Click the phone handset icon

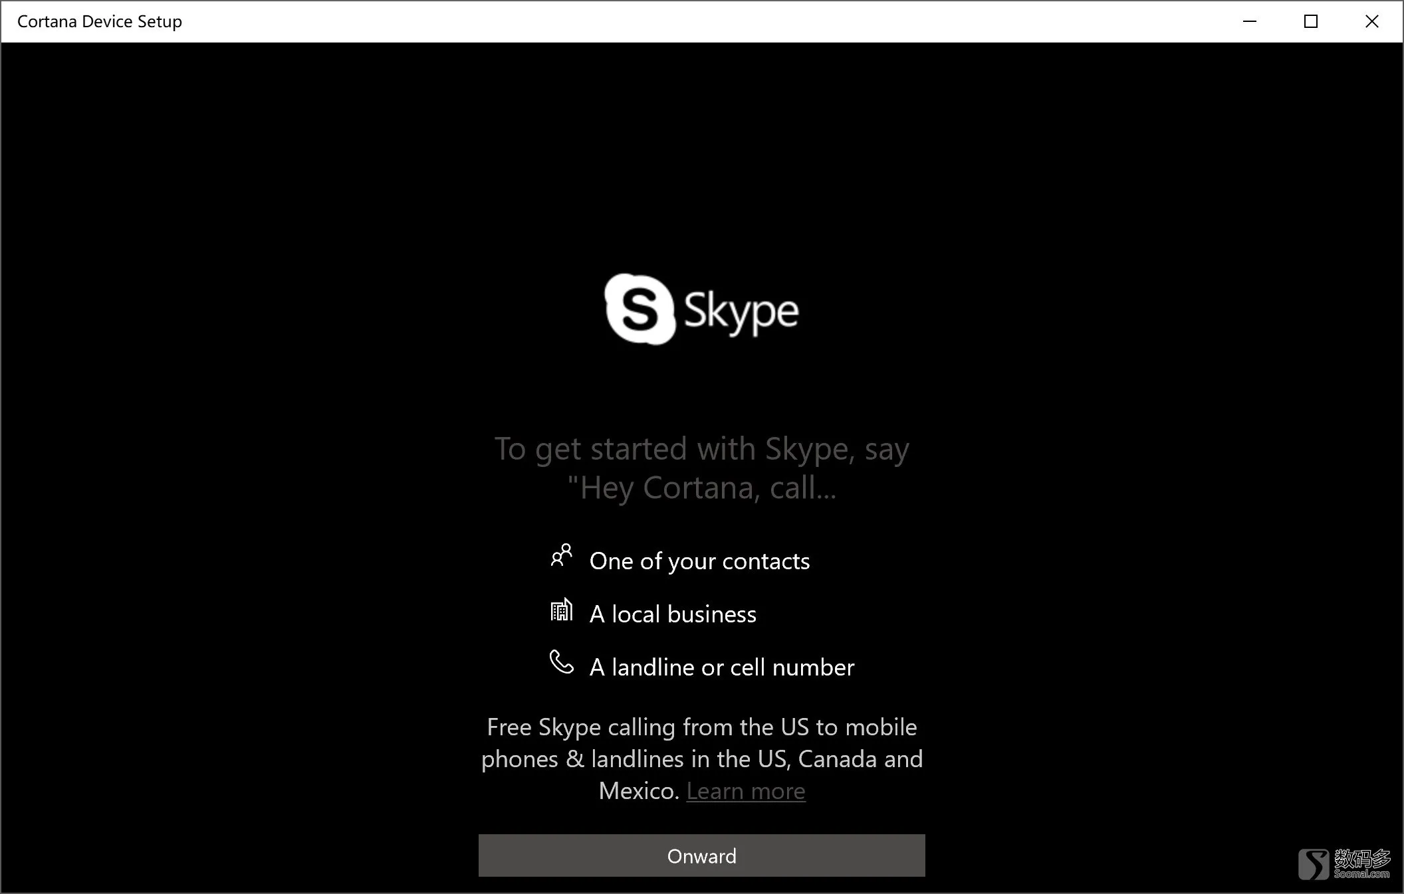pyautogui.click(x=561, y=662)
